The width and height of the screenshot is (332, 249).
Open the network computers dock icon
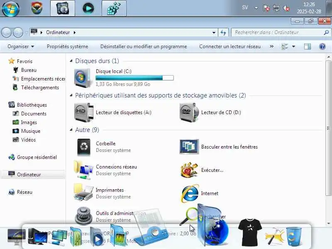point(58,238)
